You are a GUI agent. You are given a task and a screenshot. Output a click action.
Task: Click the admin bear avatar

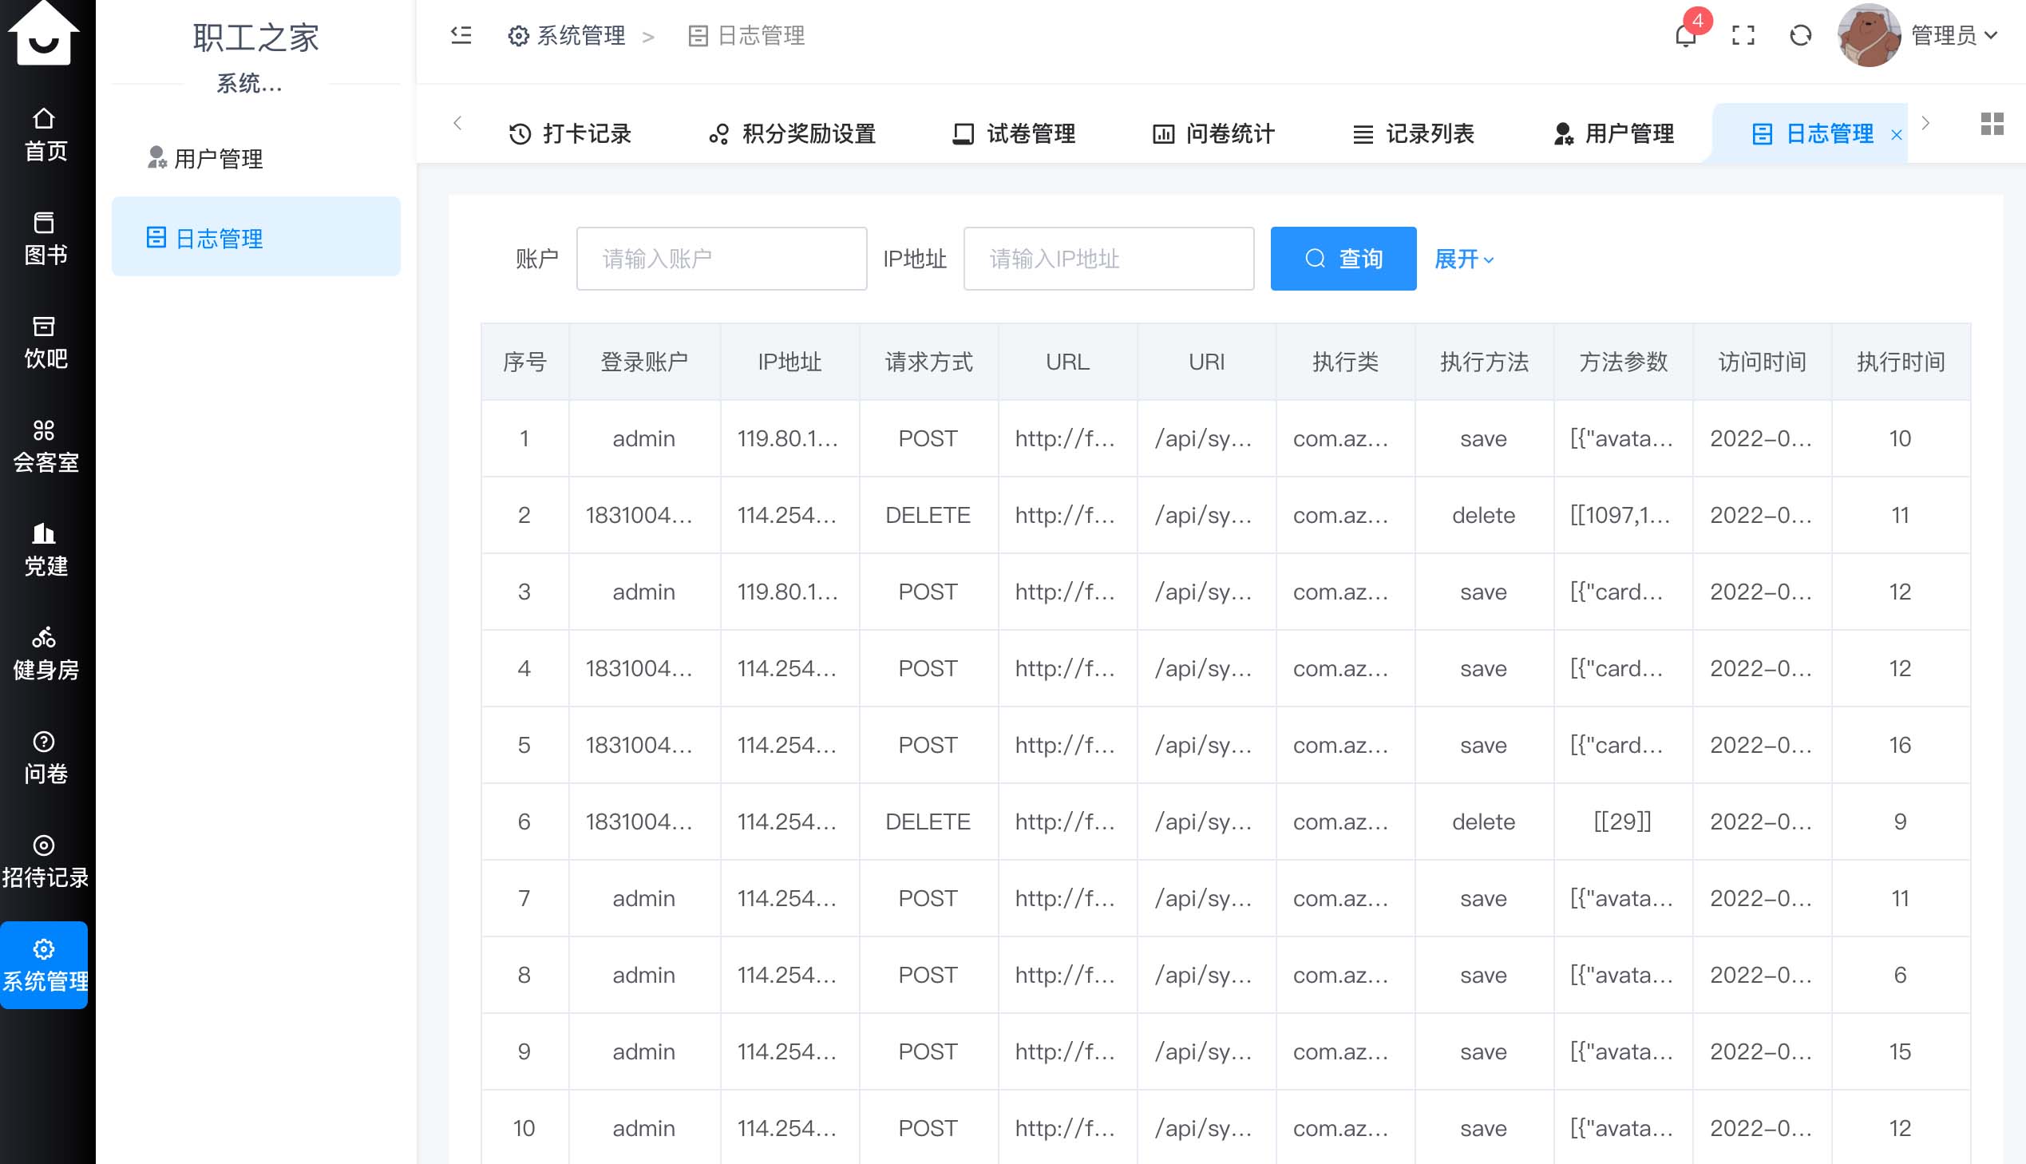tap(1869, 35)
